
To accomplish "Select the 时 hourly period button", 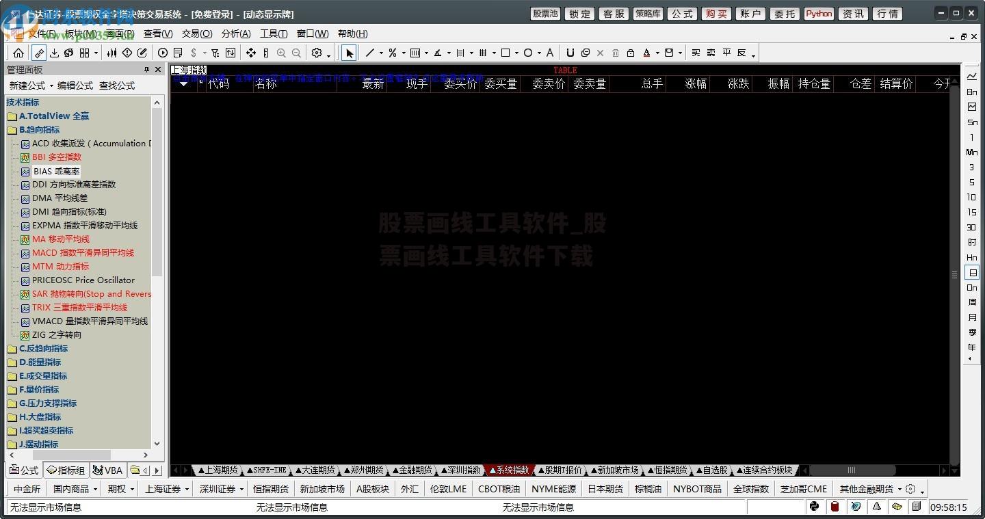I will [x=972, y=242].
